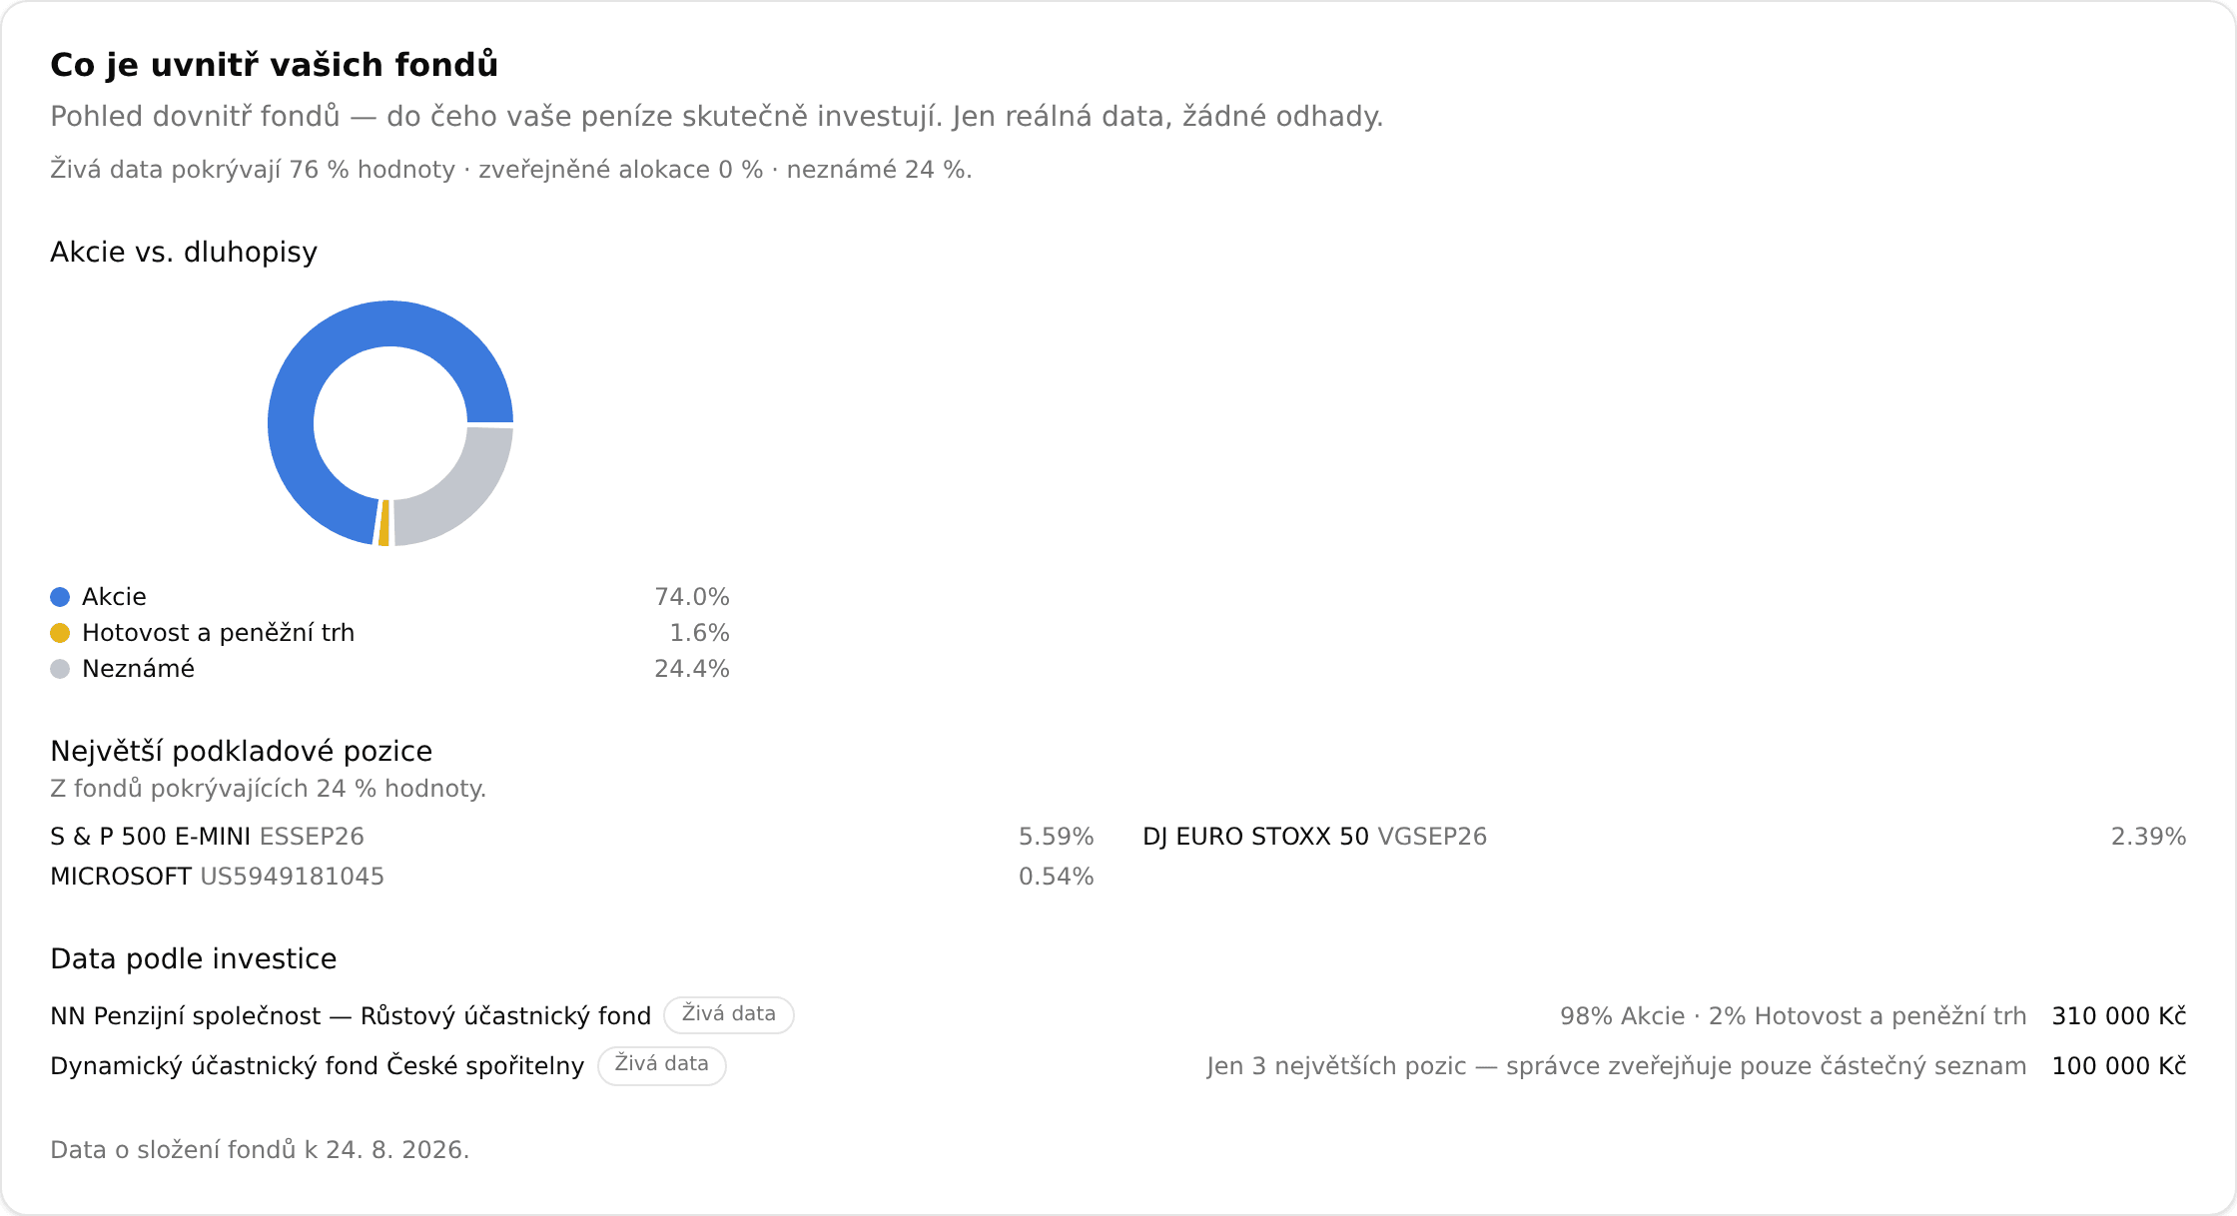Click Živá data badge for Česká spořitelna fund
This screenshot has height=1216, width=2237.
pos(662,1064)
